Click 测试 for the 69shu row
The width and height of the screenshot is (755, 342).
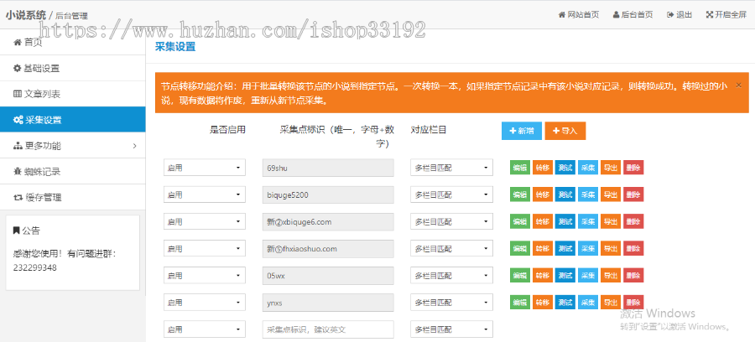pyautogui.click(x=565, y=168)
